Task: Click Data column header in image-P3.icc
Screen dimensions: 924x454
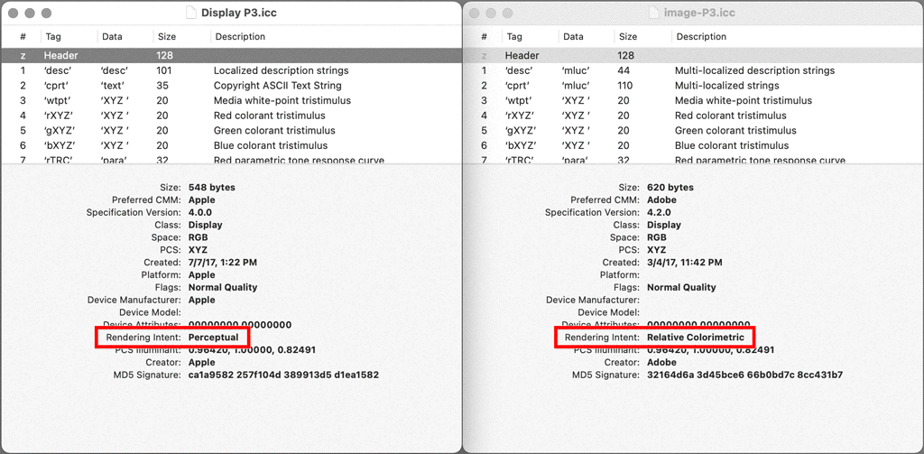Action: point(573,37)
